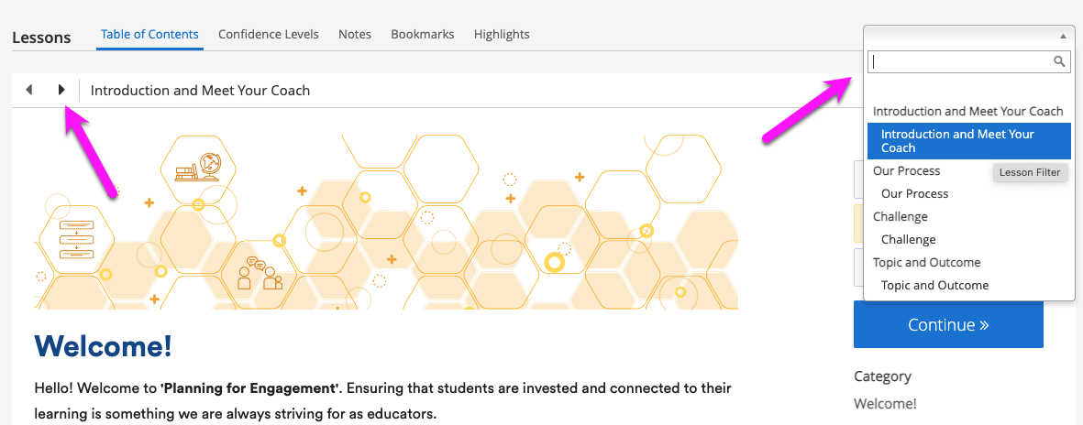
Task: View the Highlights tab
Action: pyautogui.click(x=502, y=35)
